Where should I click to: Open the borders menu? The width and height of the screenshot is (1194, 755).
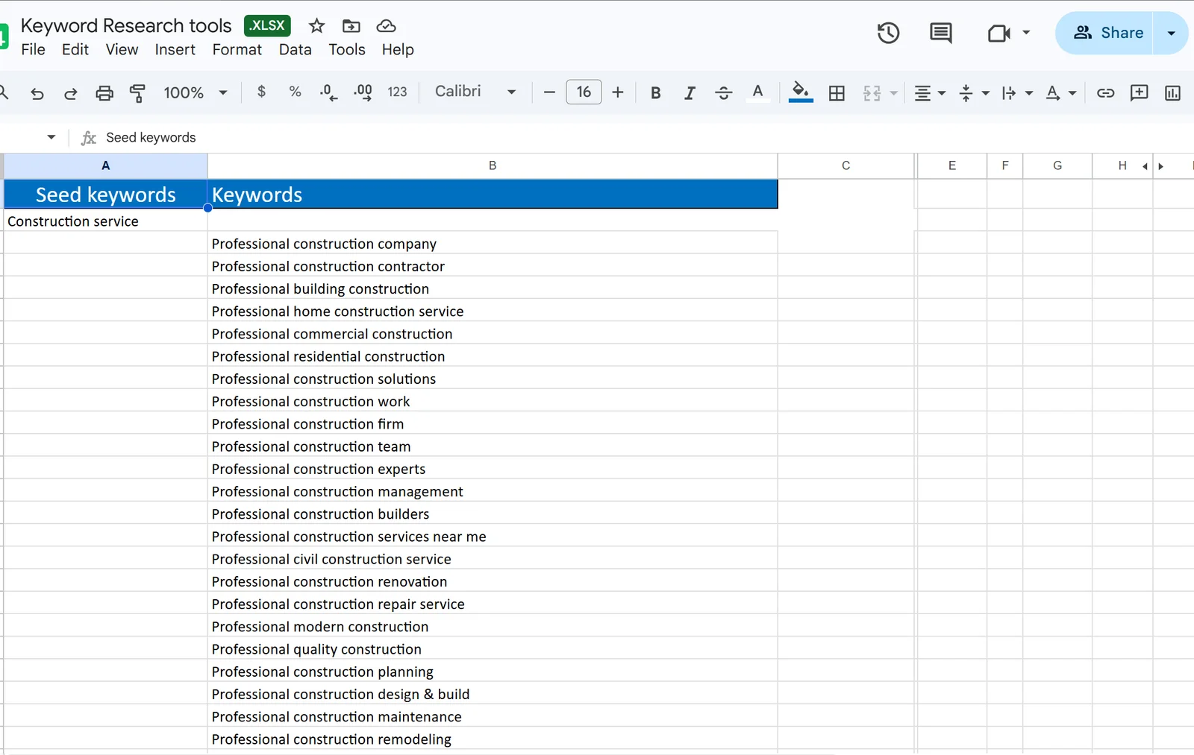pos(837,93)
